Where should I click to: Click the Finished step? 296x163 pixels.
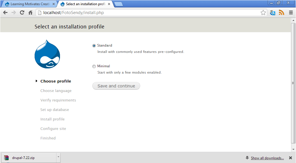(x=48, y=138)
